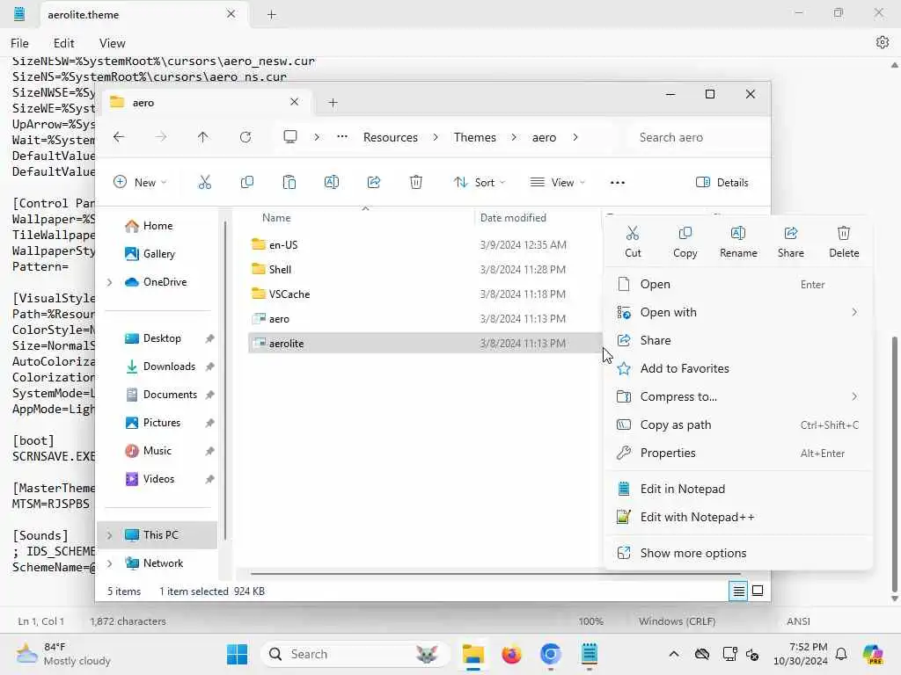Image resolution: width=901 pixels, height=675 pixels.
Task: Click taskbar Search box
Action: point(355,654)
